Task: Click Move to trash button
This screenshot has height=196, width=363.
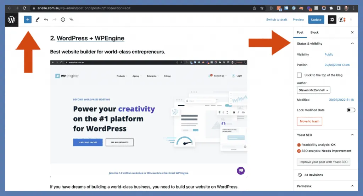Action: (x=309, y=121)
